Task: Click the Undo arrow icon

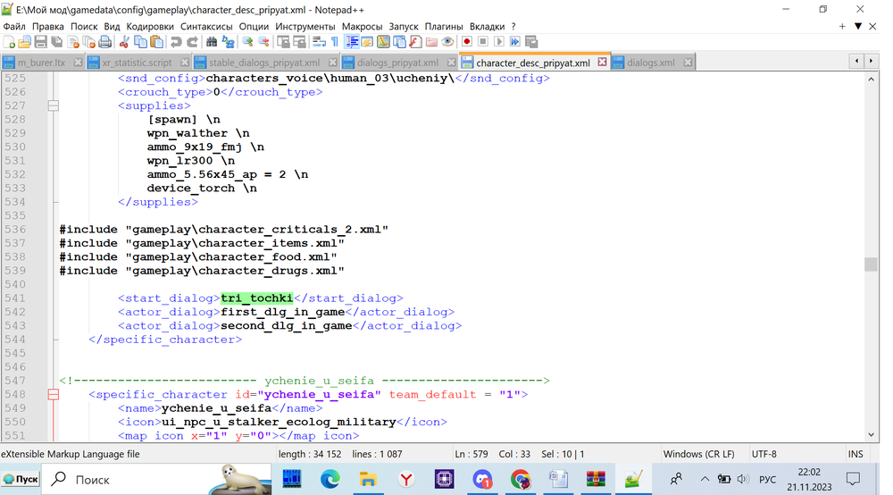Action: click(176, 42)
